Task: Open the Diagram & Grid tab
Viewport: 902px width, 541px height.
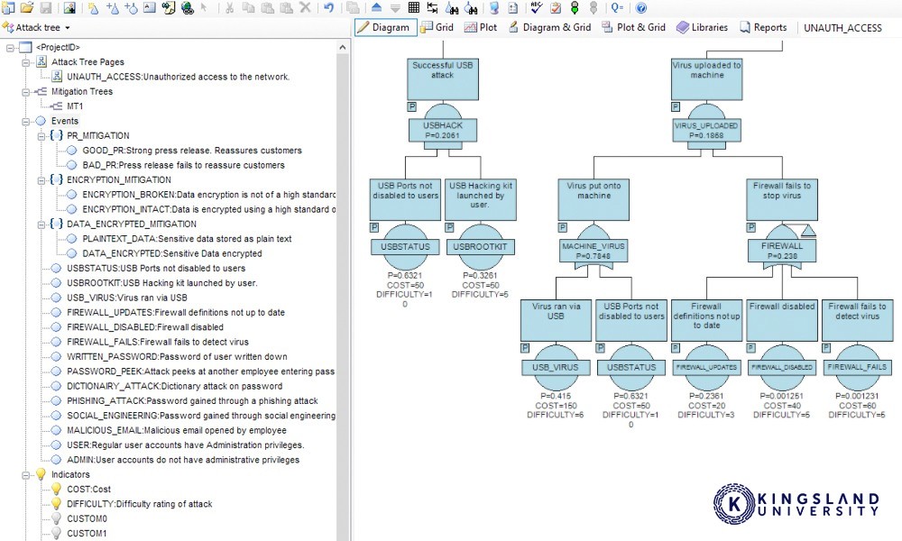Action: point(550,27)
